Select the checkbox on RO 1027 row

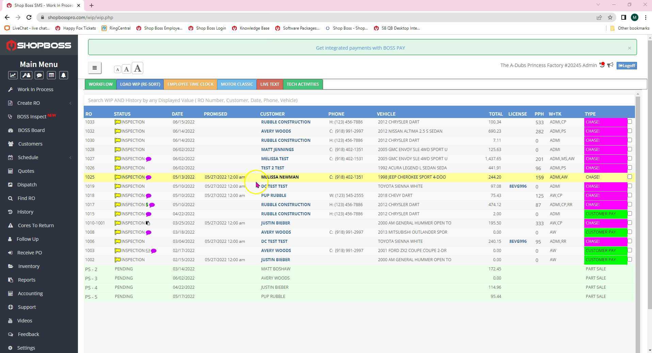(x=630, y=158)
